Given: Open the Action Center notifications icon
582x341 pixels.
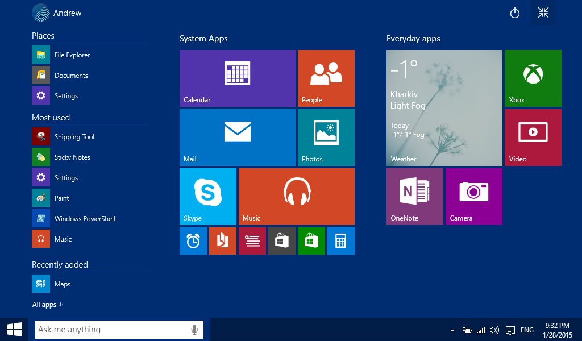Looking at the screenshot, I should click(x=510, y=330).
